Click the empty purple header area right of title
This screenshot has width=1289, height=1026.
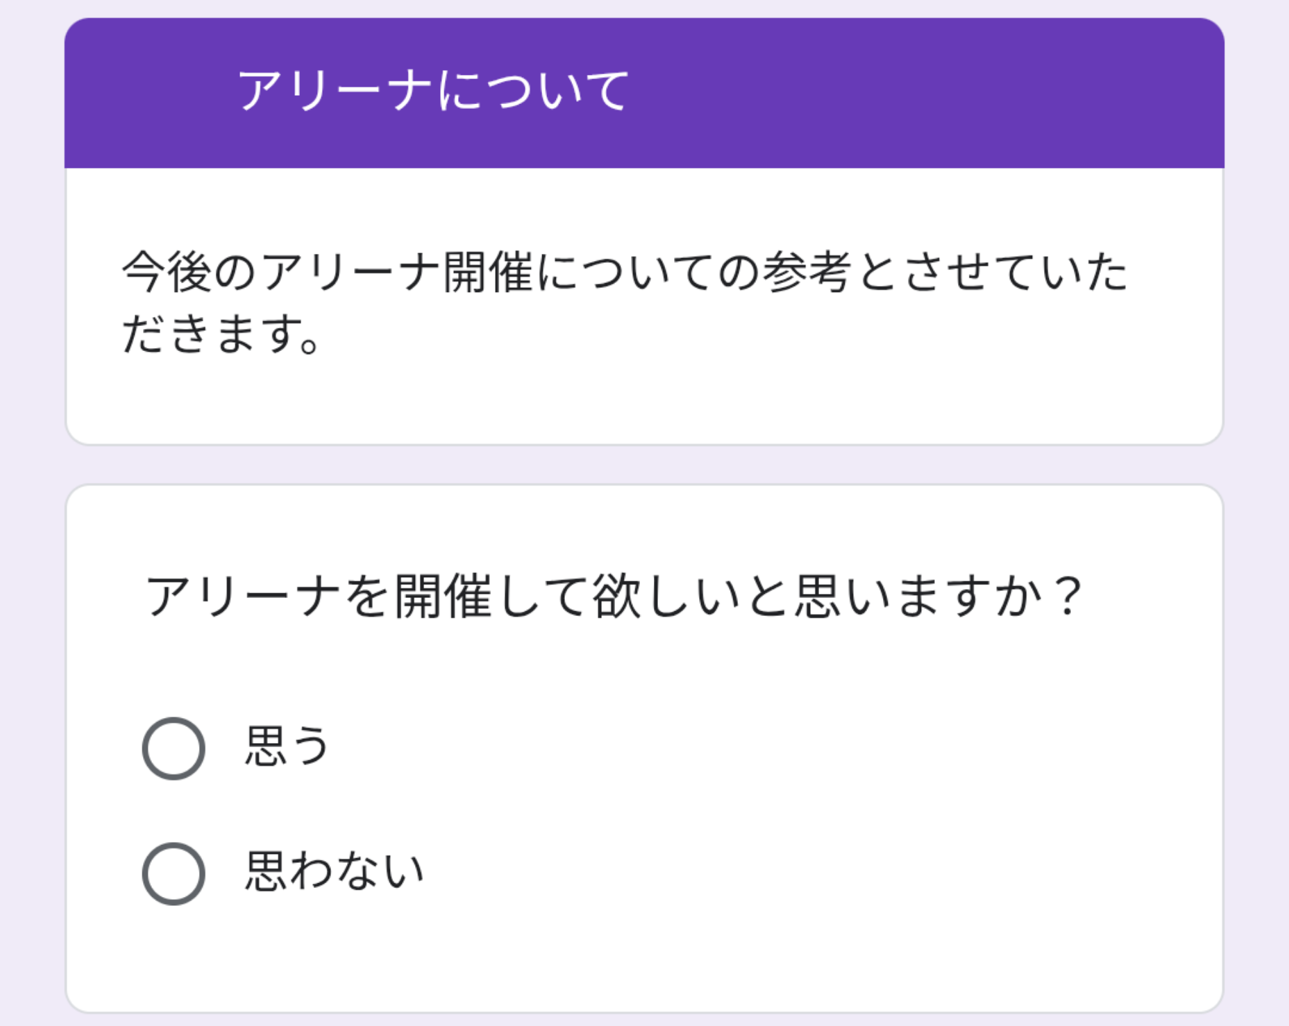pyautogui.click(x=923, y=93)
